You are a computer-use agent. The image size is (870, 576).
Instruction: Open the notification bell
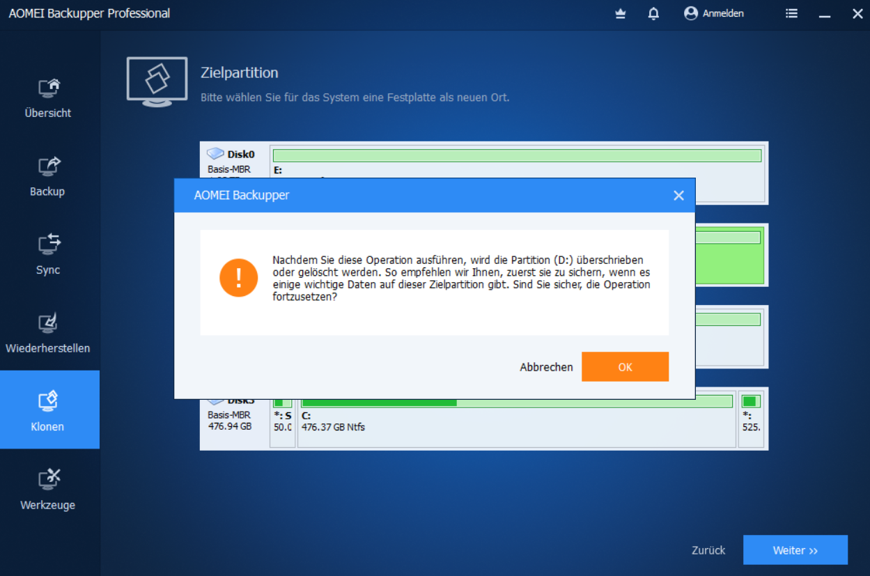point(653,13)
